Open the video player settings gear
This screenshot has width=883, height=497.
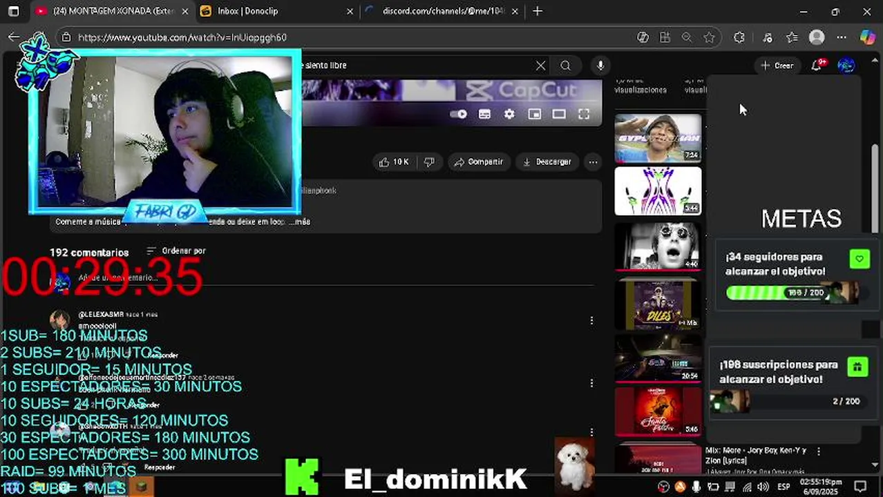tap(509, 115)
